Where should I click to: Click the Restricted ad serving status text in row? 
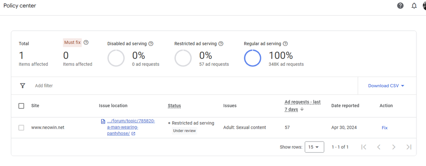(193, 123)
